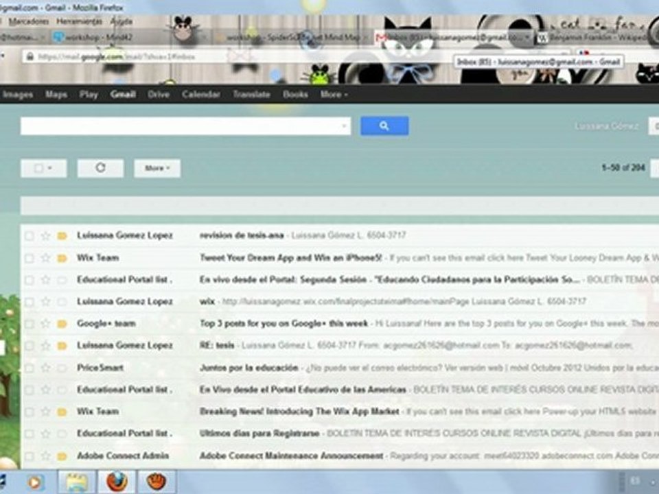Star the revision de tesis-ana email
The height and width of the screenshot is (494, 659).
click(x=45, y=235)
